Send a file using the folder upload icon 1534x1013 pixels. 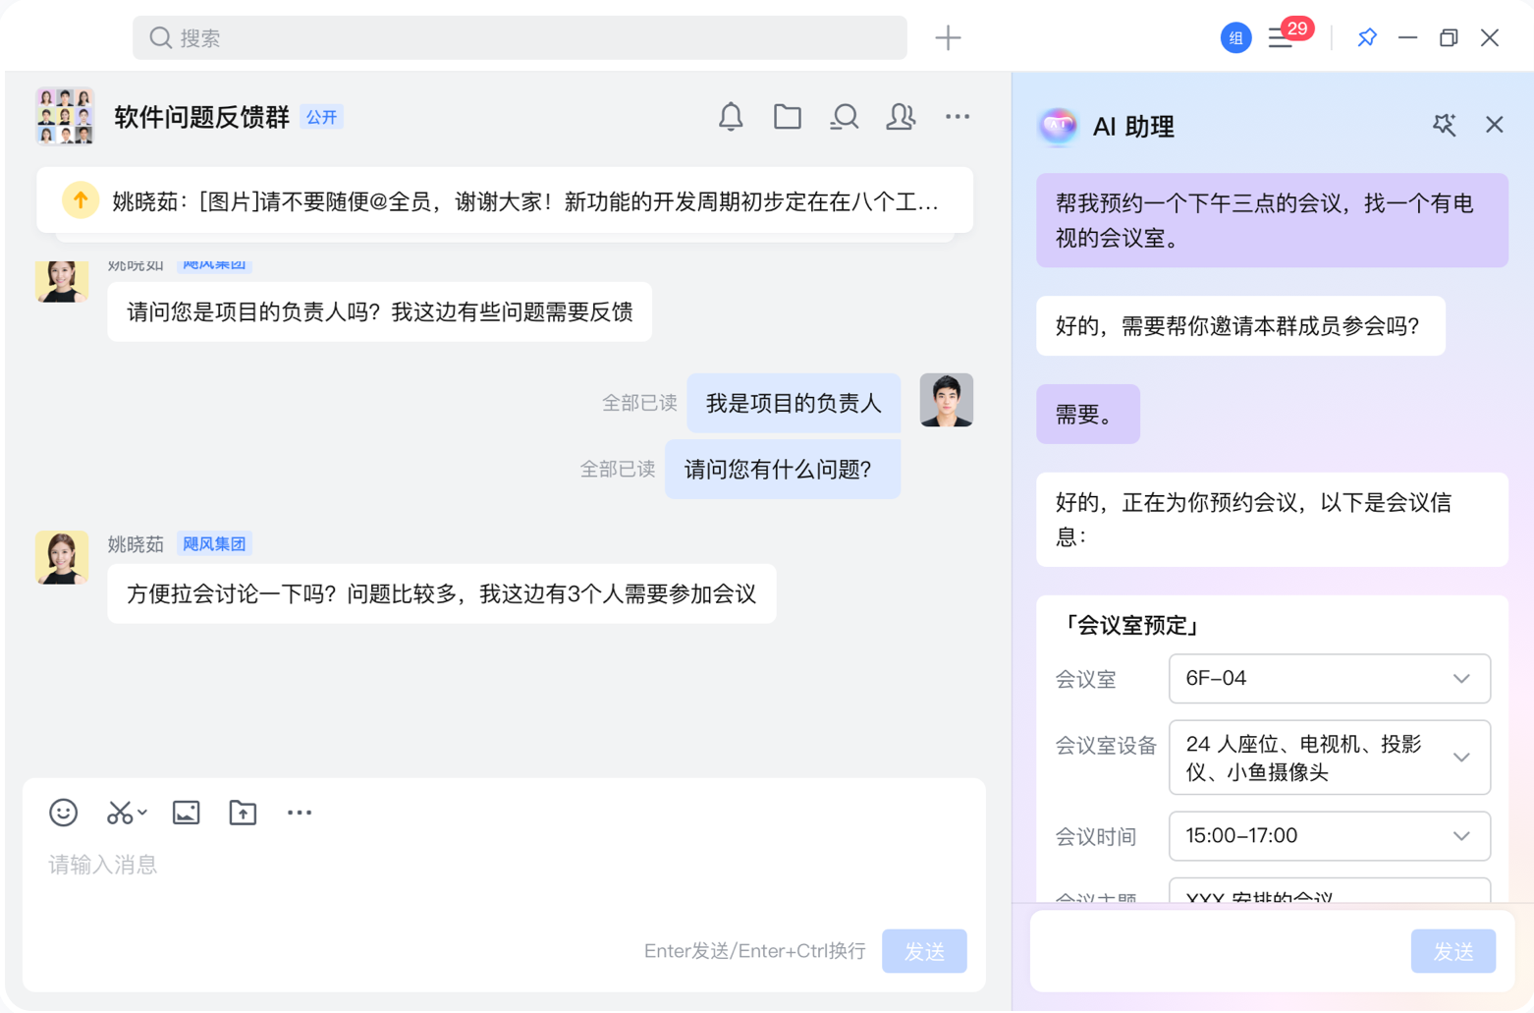[242, 813]
